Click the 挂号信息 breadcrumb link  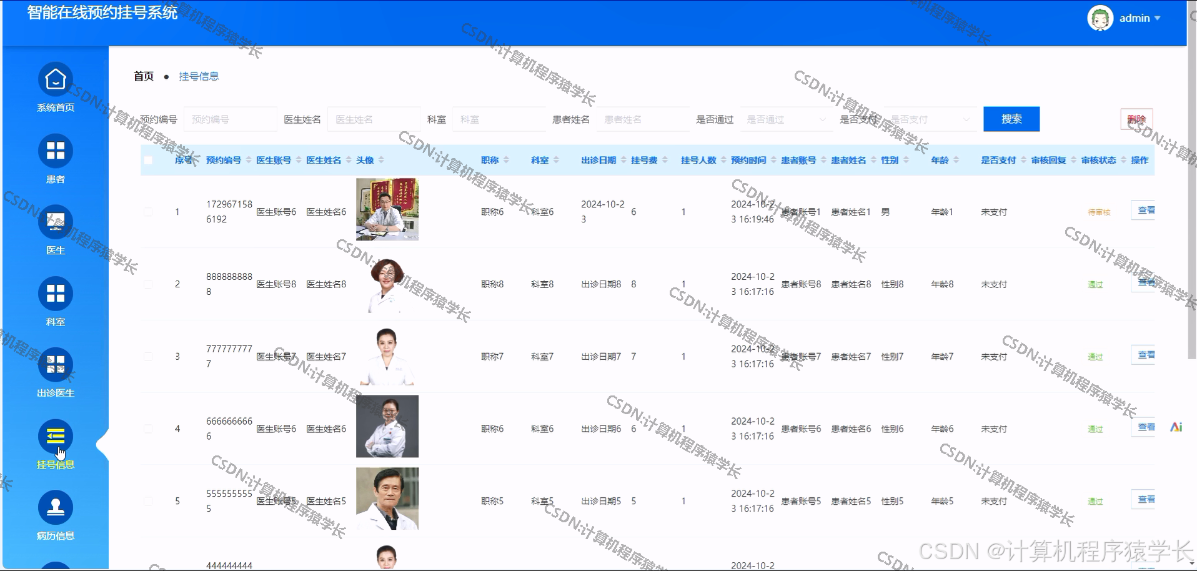(x=199, y=76)
